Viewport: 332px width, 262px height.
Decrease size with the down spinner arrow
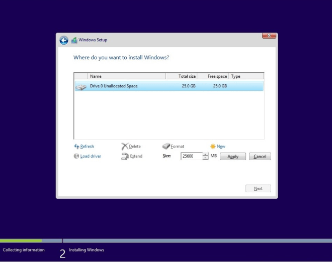[x=205, y=158]
